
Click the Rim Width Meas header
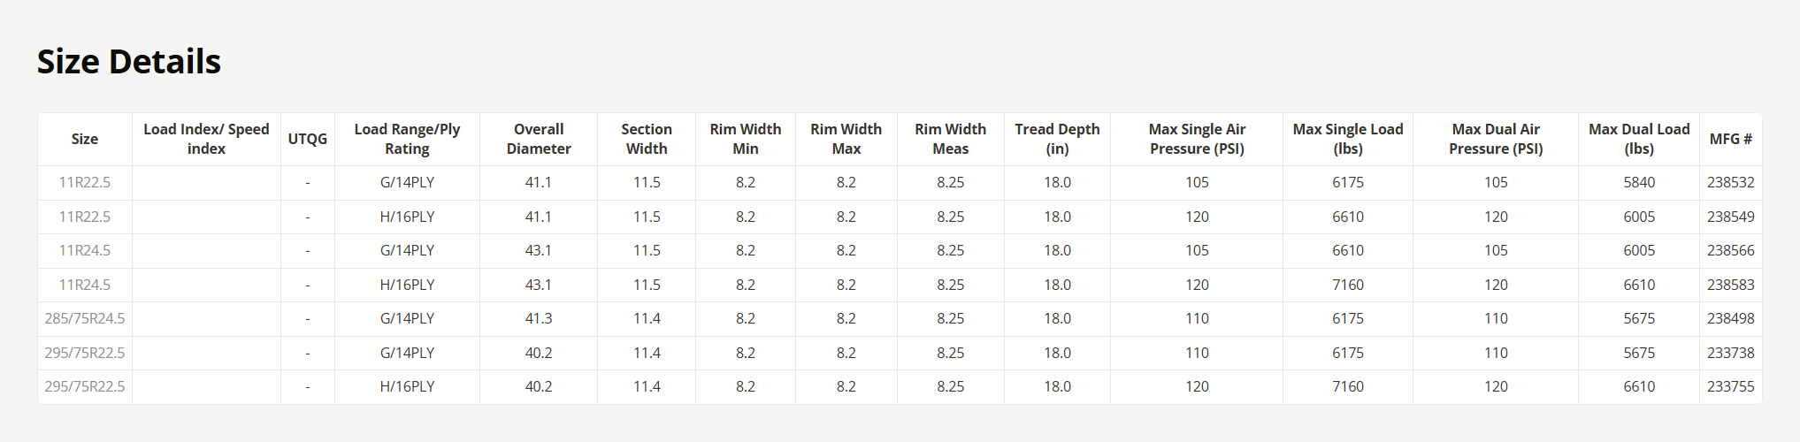(x=950, y=139)
